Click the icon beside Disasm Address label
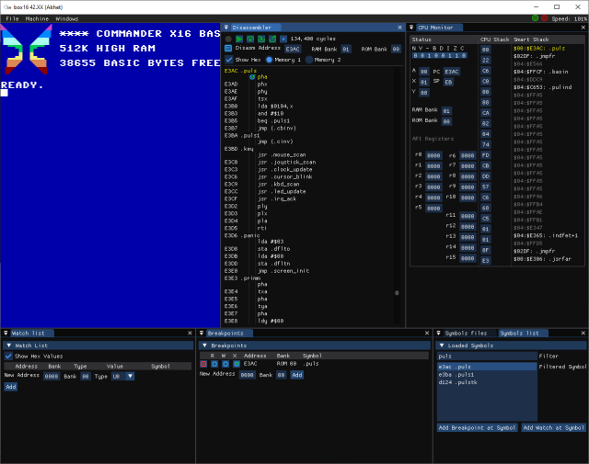This screenshot has width=589, height=464. point(228,49)
